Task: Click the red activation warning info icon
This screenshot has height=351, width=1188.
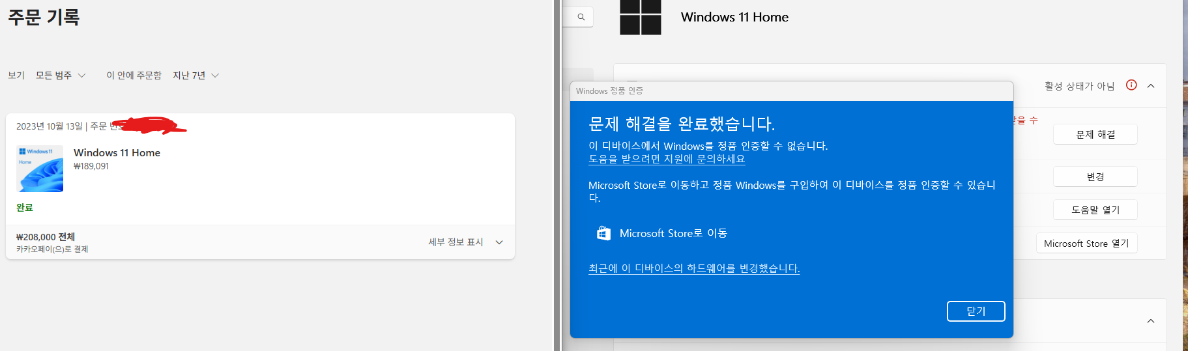Action: tap(1131, 85)
